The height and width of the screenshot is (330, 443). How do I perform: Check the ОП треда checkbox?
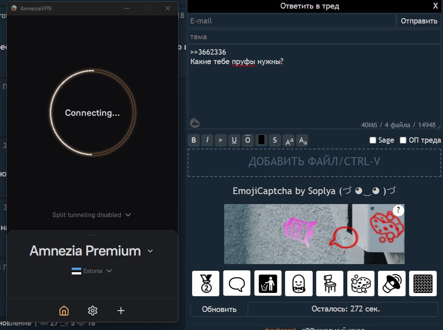point(403,140)
